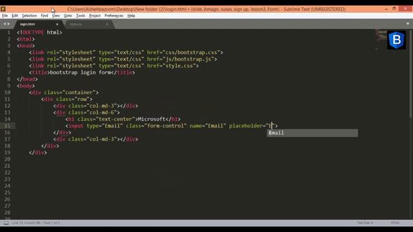Open the HTML syntax selector
The image size is (413, 232).
click(x=395, y=223)
